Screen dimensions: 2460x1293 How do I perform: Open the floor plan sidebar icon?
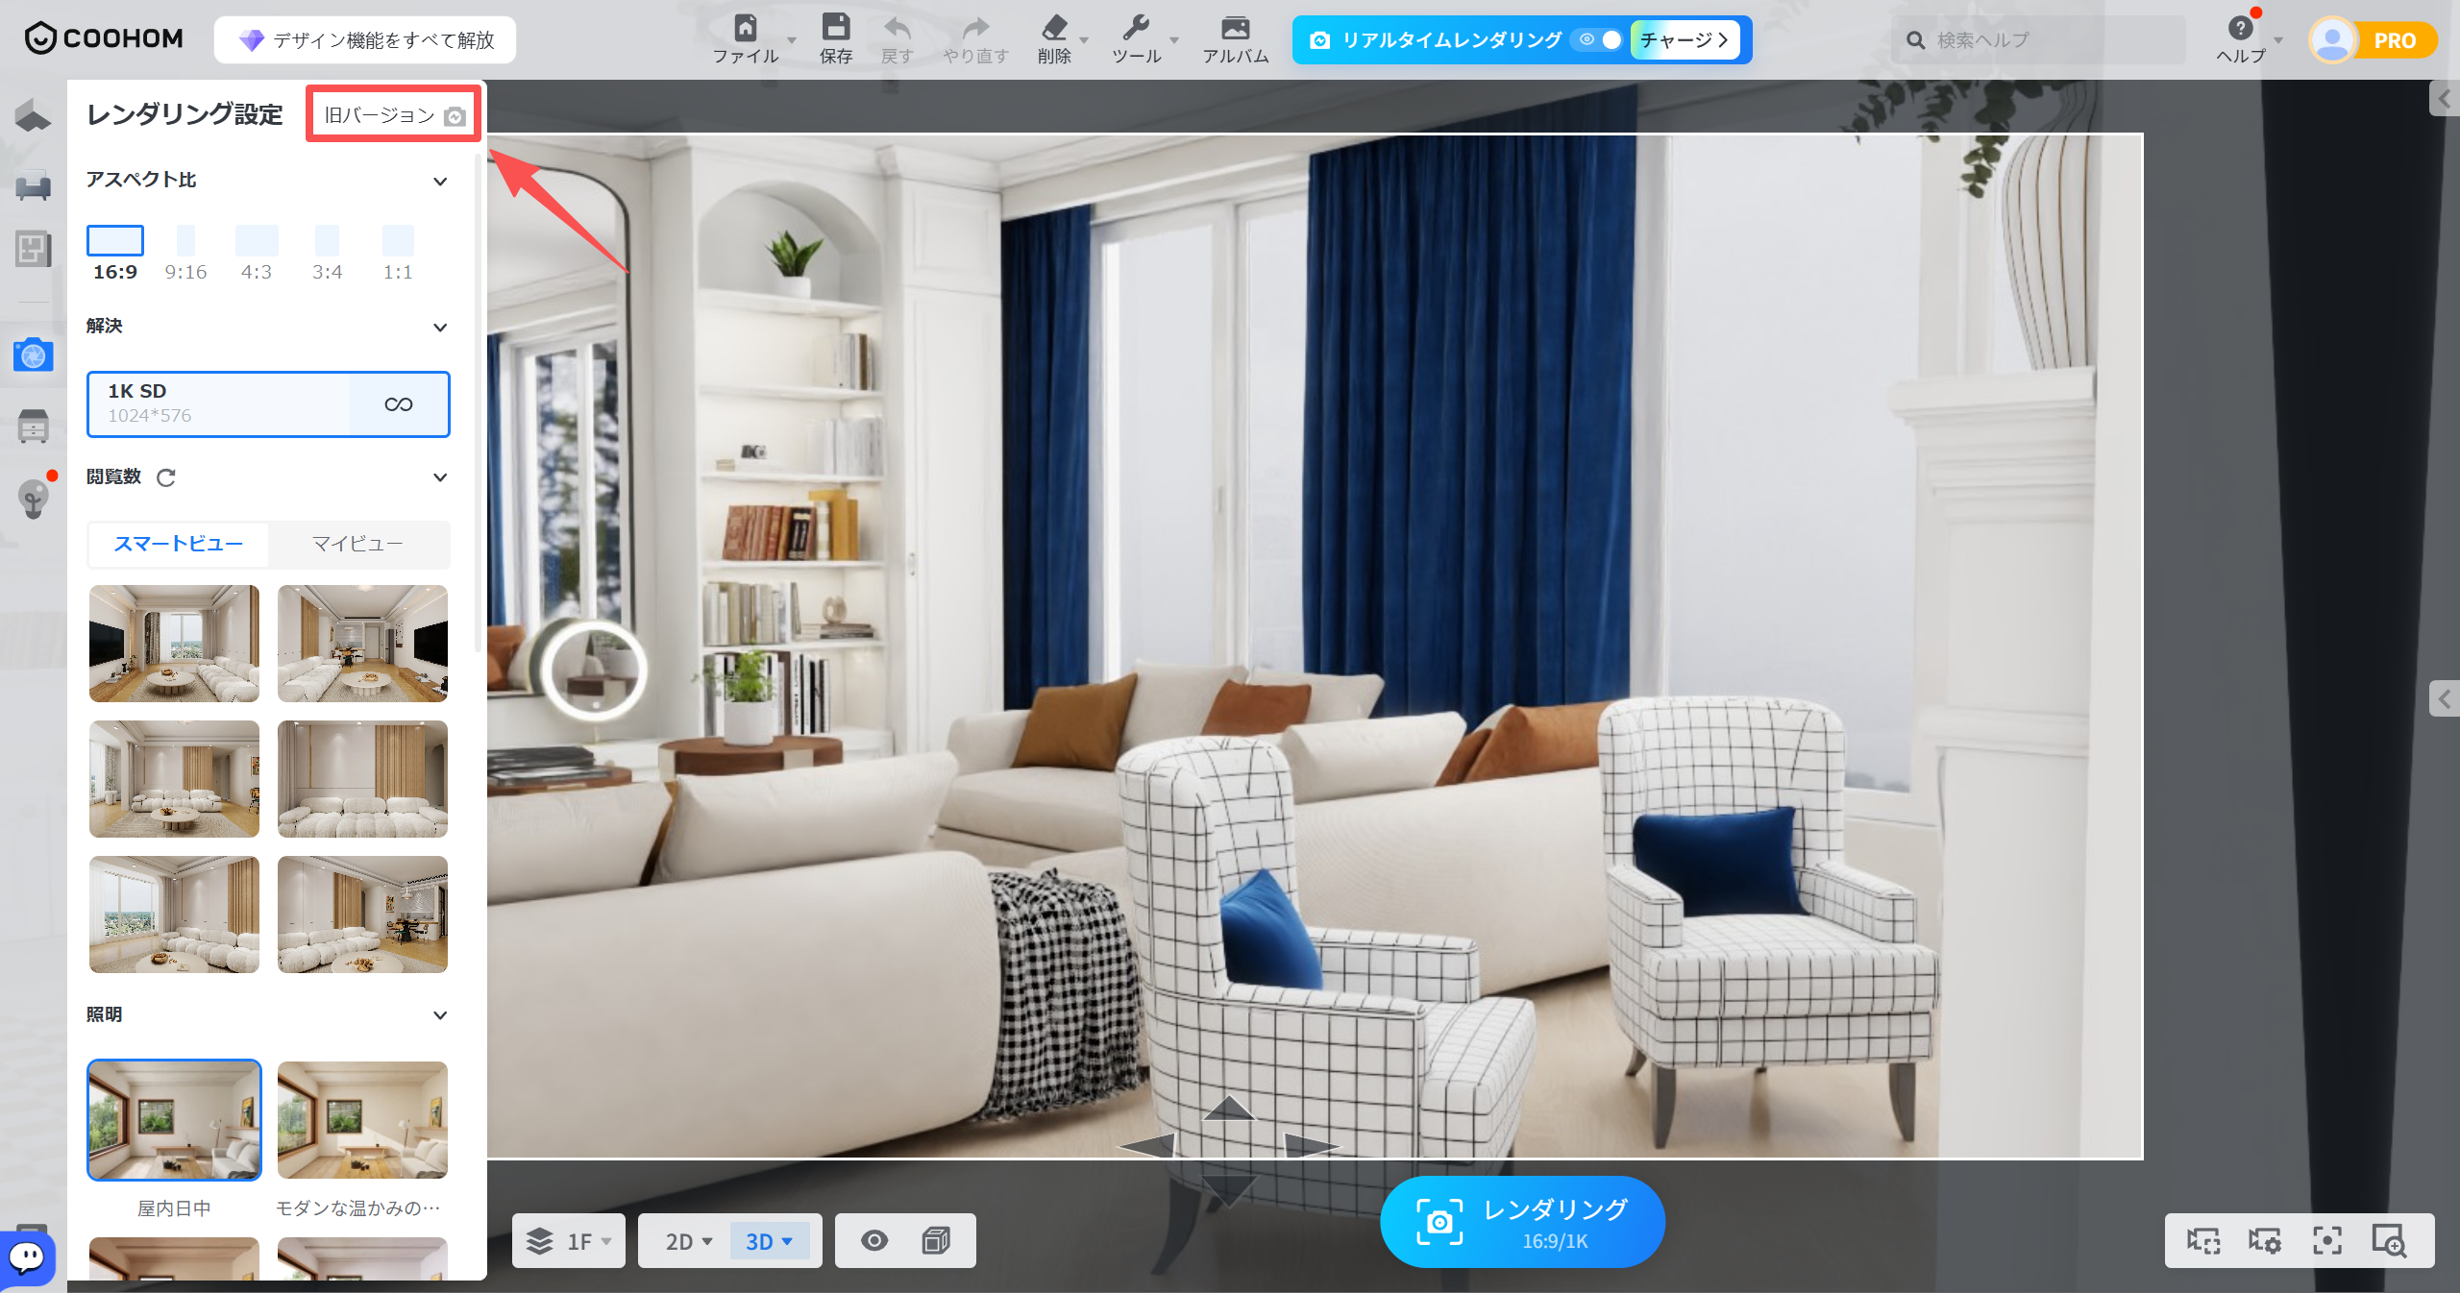[33, 250]
